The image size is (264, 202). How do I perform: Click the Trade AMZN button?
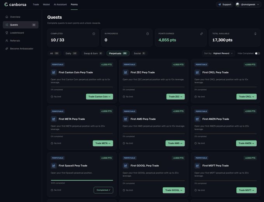click(x=246, y=143)
